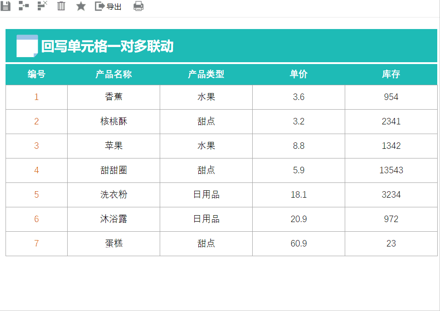Click the 回写单元格一对多联动 title text

[x=107, y=47]
